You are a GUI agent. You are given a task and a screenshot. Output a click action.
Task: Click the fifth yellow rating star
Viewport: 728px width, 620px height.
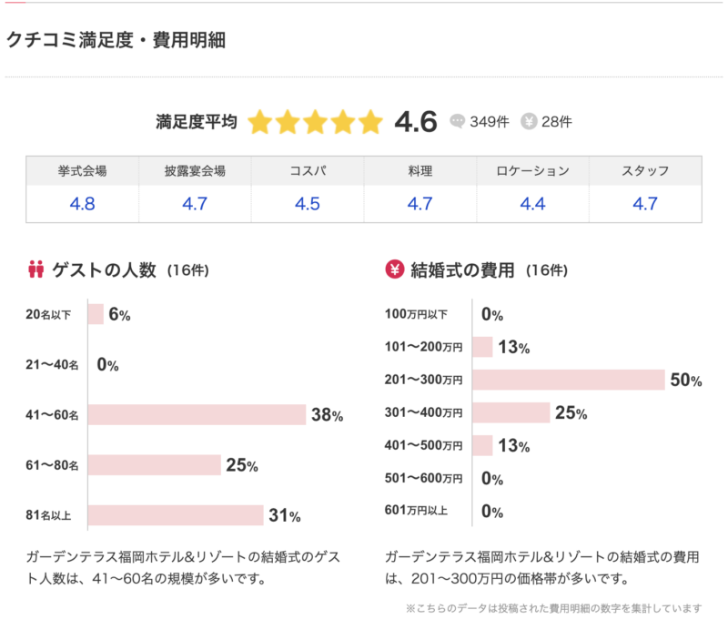click(370, 122)
